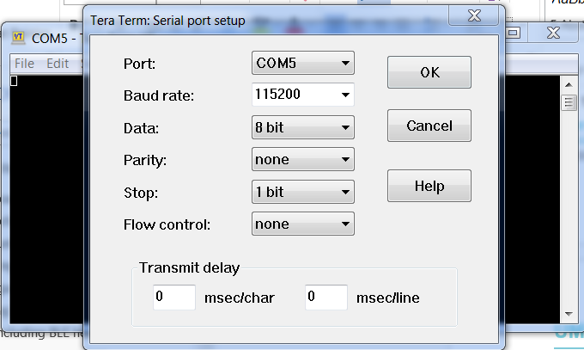This screenshot has height=350, width=584.
Task: Confirm settings with the OK button
Action: (429, 72)
